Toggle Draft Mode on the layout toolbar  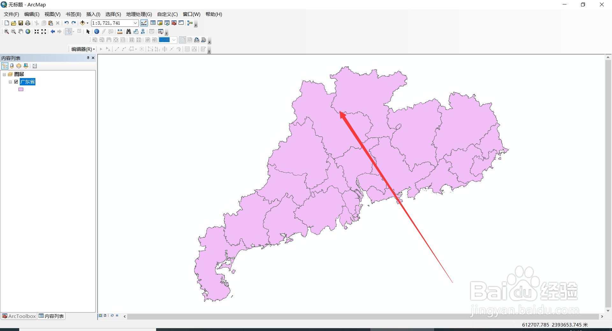[x=183, y=40]
